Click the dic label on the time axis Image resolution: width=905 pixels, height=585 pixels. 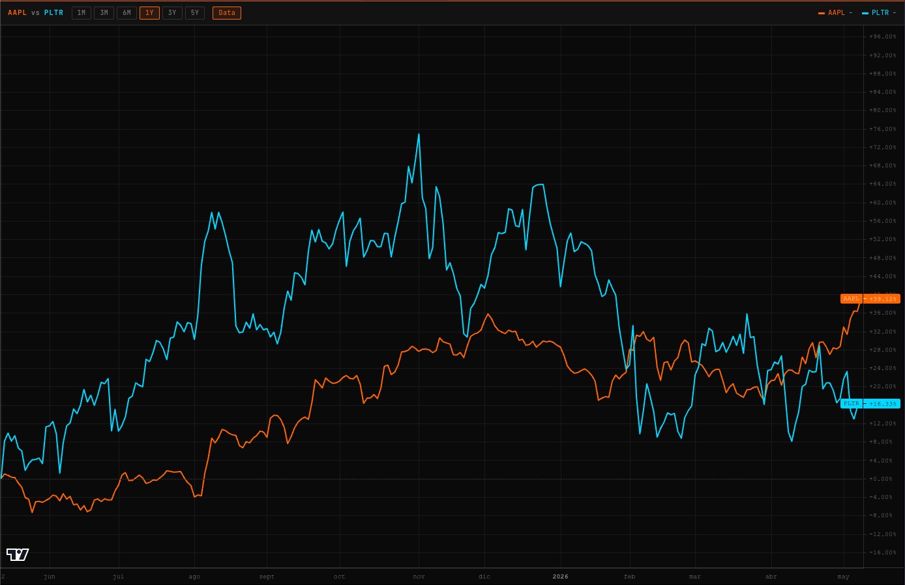(x=484, y=577)
